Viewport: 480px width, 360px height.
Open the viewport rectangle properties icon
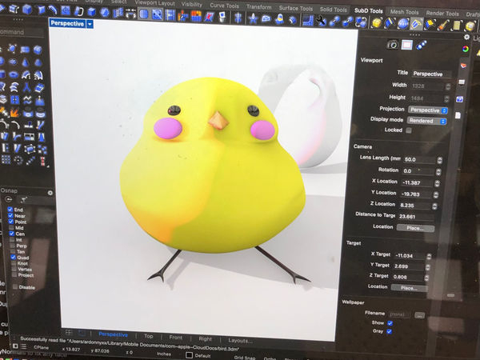tap(407, 45)
